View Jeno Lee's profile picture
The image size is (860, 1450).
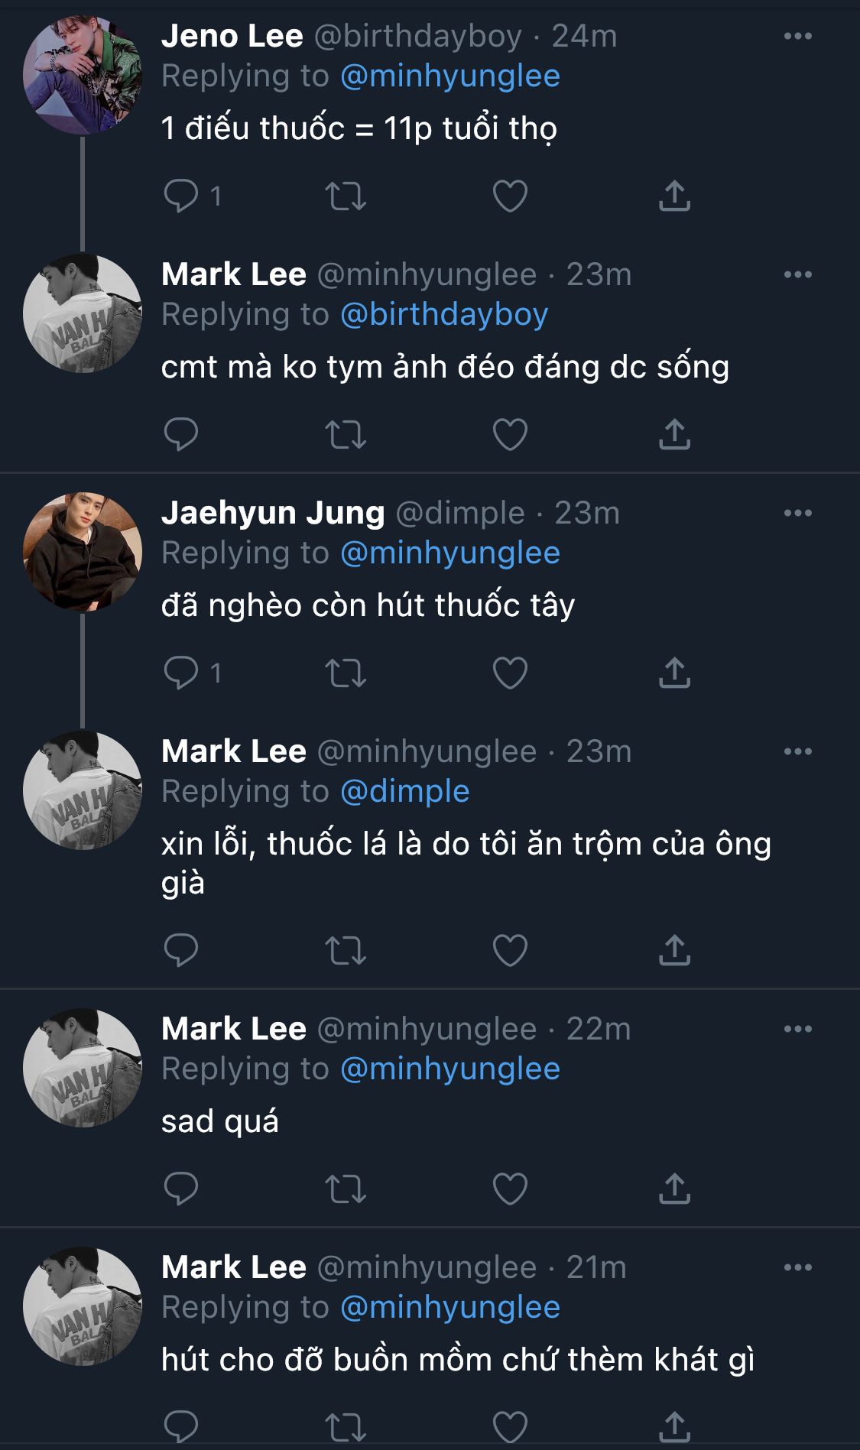click(83, 76)
